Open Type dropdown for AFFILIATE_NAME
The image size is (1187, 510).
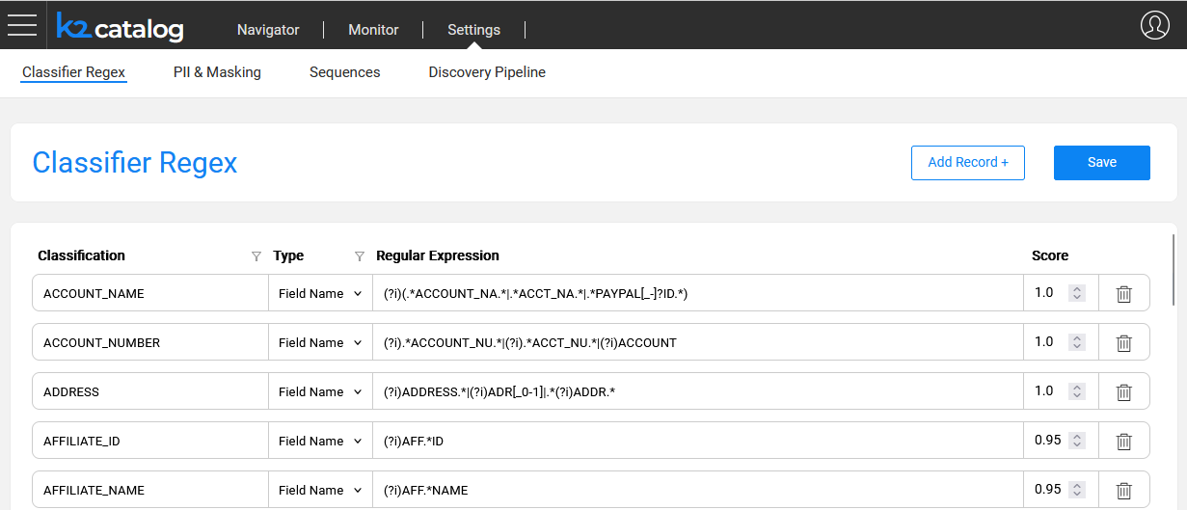point(320,490)
